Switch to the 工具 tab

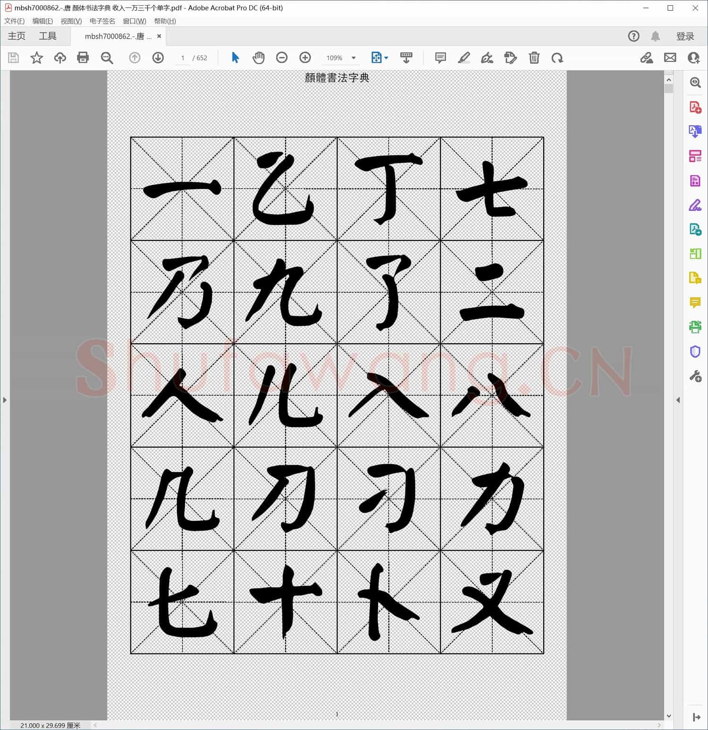pos(47,36)
